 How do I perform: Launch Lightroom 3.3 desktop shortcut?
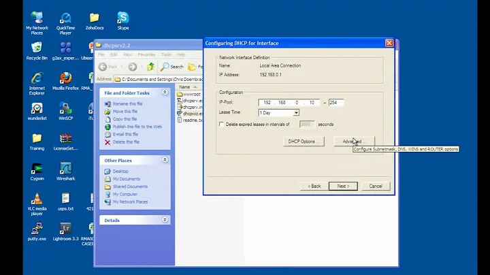click(65, 232)
